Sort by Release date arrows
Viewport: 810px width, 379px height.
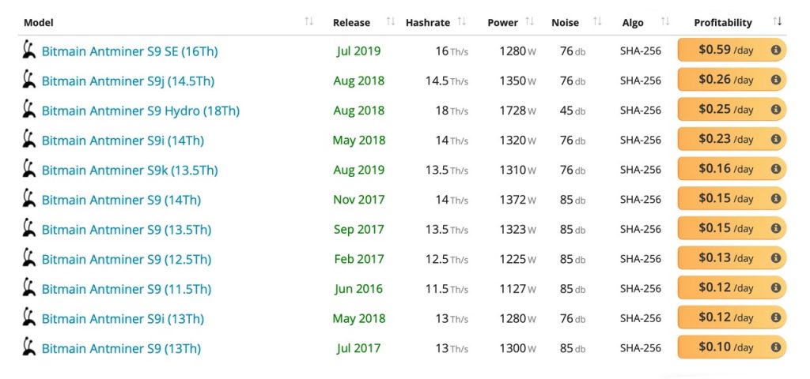[x=391, y=21]
